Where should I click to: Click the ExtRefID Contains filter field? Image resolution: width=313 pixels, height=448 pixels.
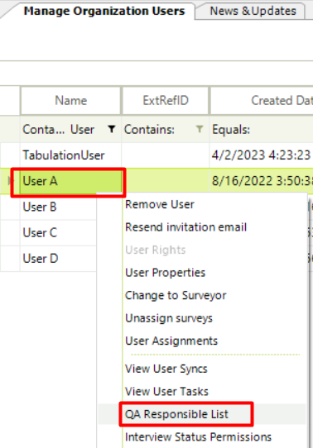[x=159, y=130]
